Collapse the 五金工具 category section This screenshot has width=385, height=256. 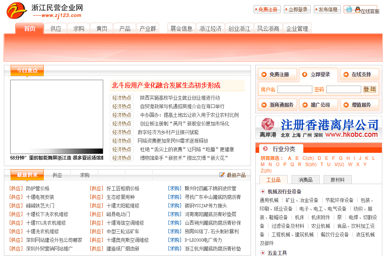(x=263, y=253)
